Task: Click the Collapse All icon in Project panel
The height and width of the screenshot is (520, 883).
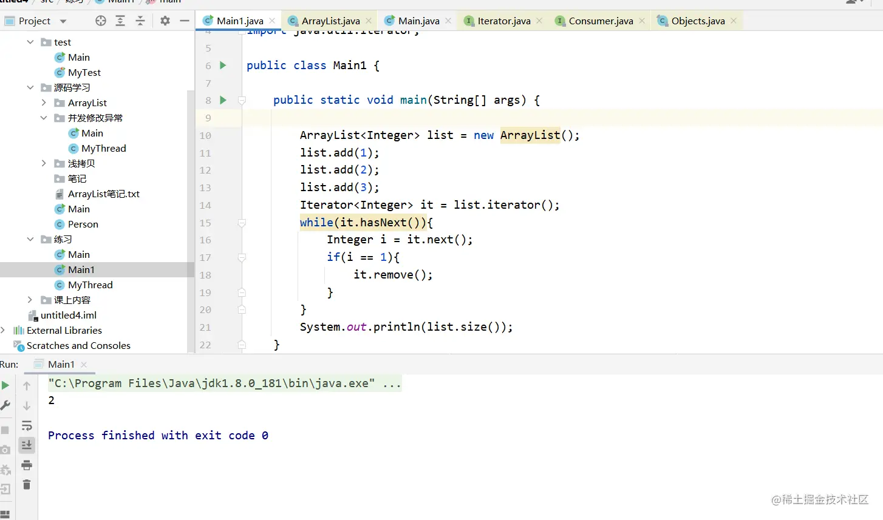Action: (140, 21)
